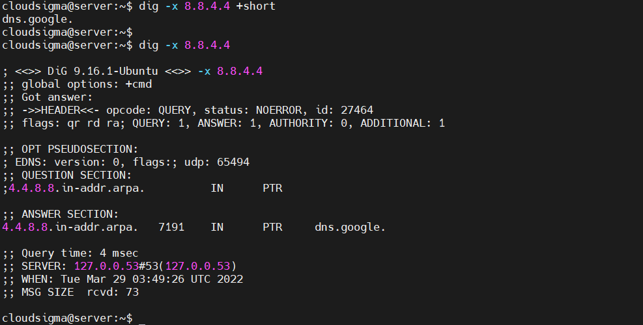Click the 'MSG SIZE rcvd: 73' line

[x=70, y=292]
